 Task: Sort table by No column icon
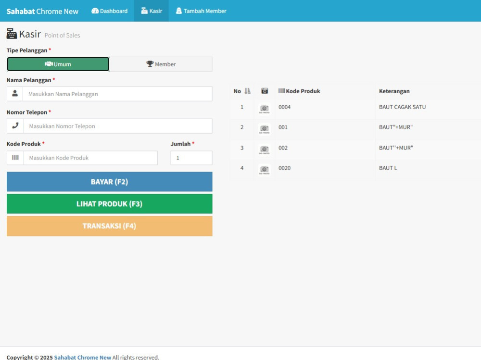click(x=248, y=91)
